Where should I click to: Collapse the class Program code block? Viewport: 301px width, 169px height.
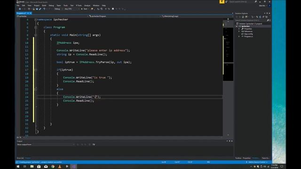point(36,27)
